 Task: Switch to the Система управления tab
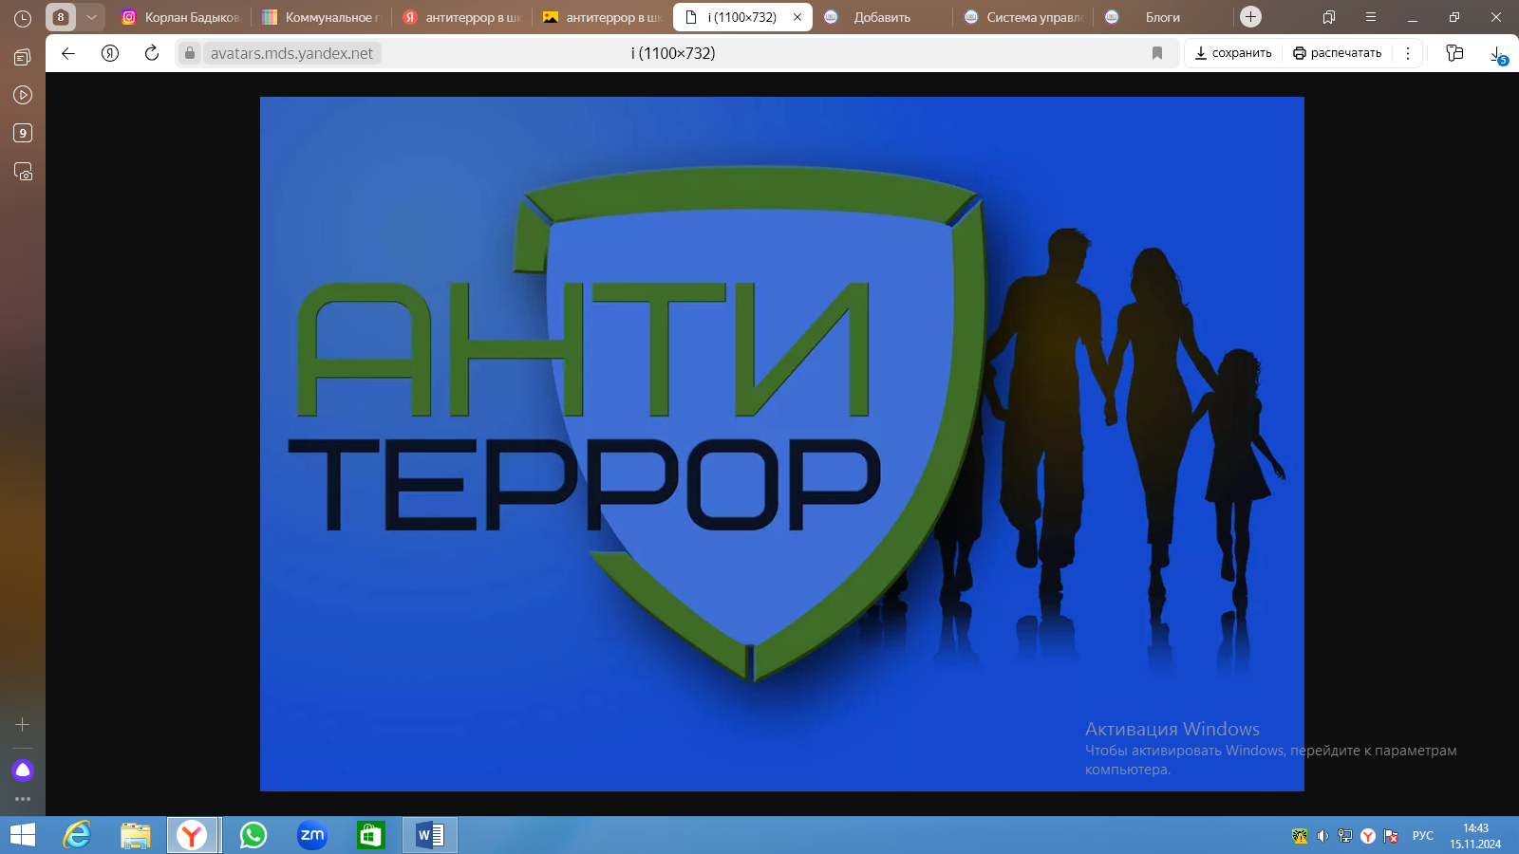pyautogui.click(x=1025, y=17)
